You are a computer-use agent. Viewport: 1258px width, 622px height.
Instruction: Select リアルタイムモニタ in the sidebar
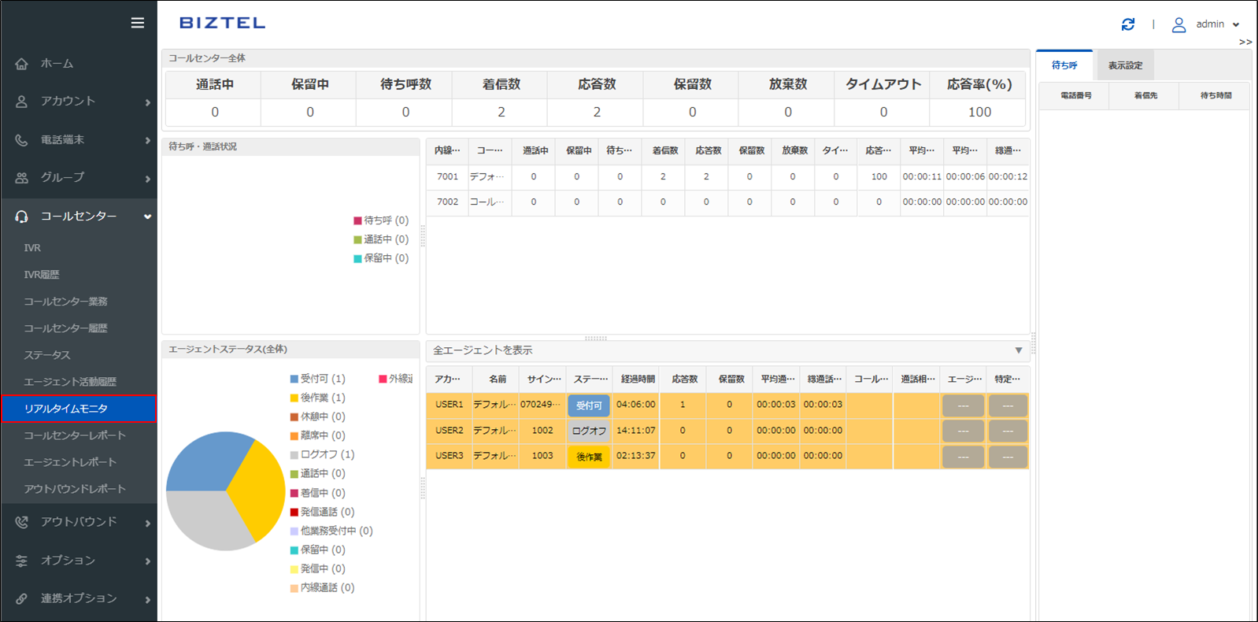pos(79,409)
